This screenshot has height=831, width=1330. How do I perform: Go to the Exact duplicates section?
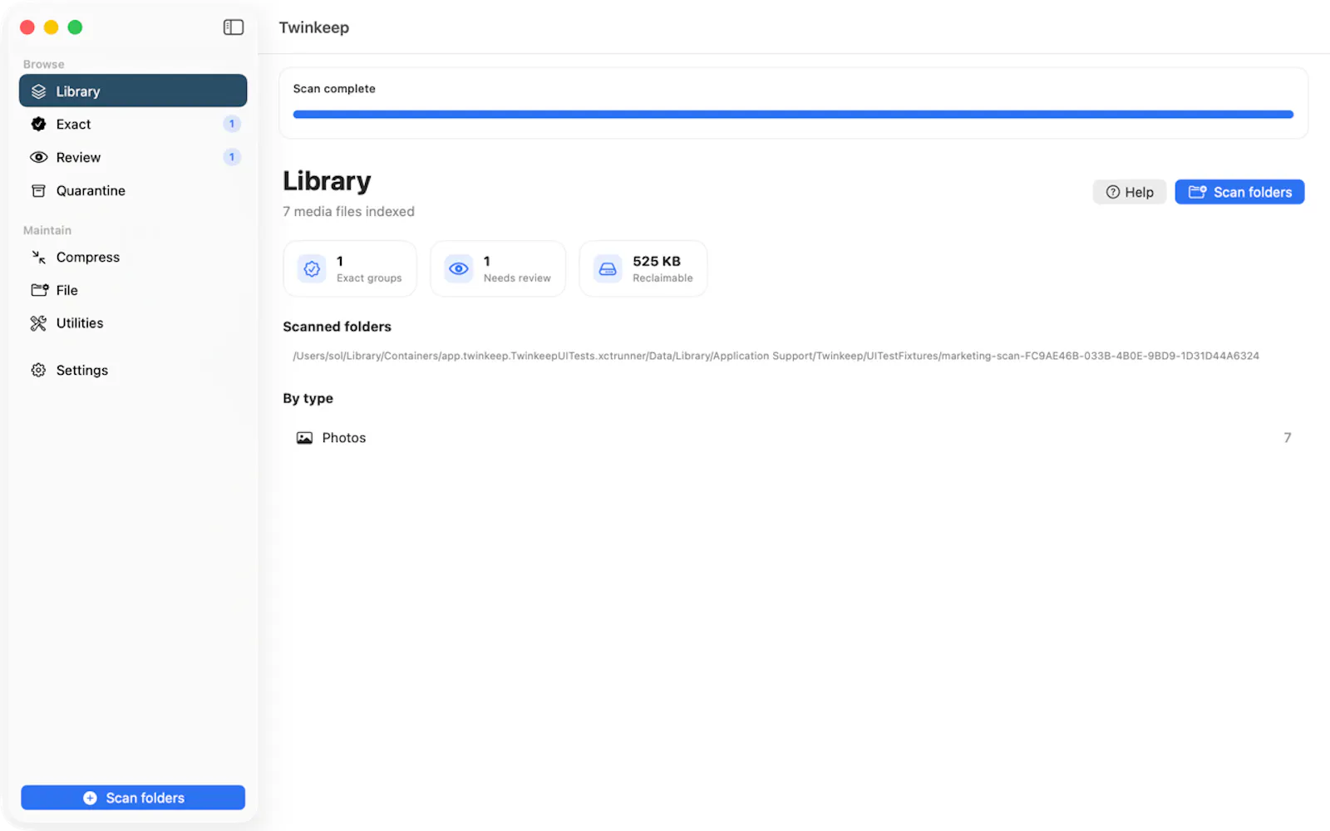point(133,124)
